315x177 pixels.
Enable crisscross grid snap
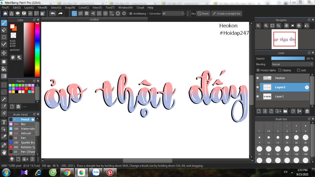point(86,14)
